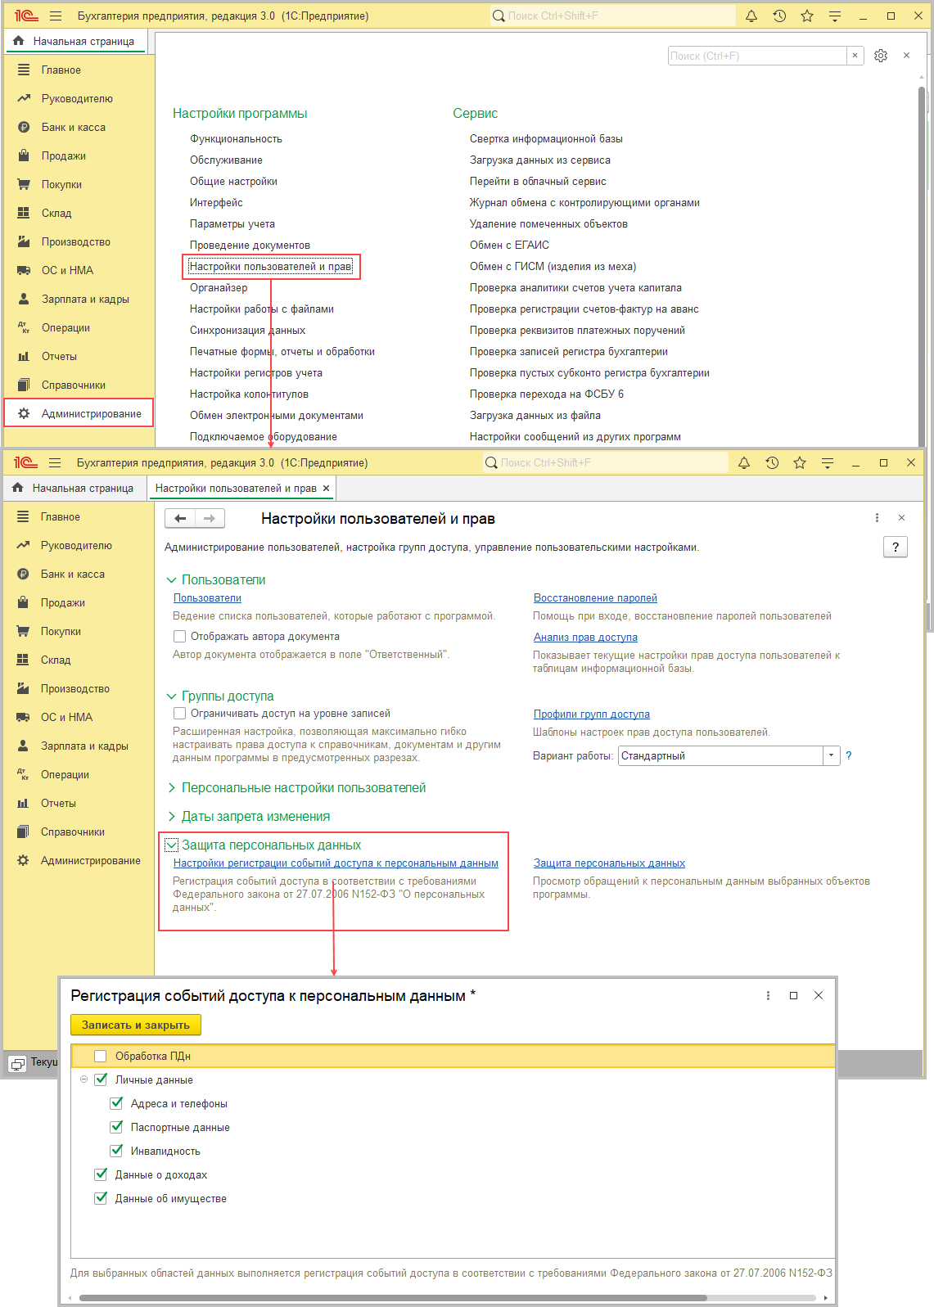
Task: Open Анализ прав доступа link
Action: pos(585,637)
